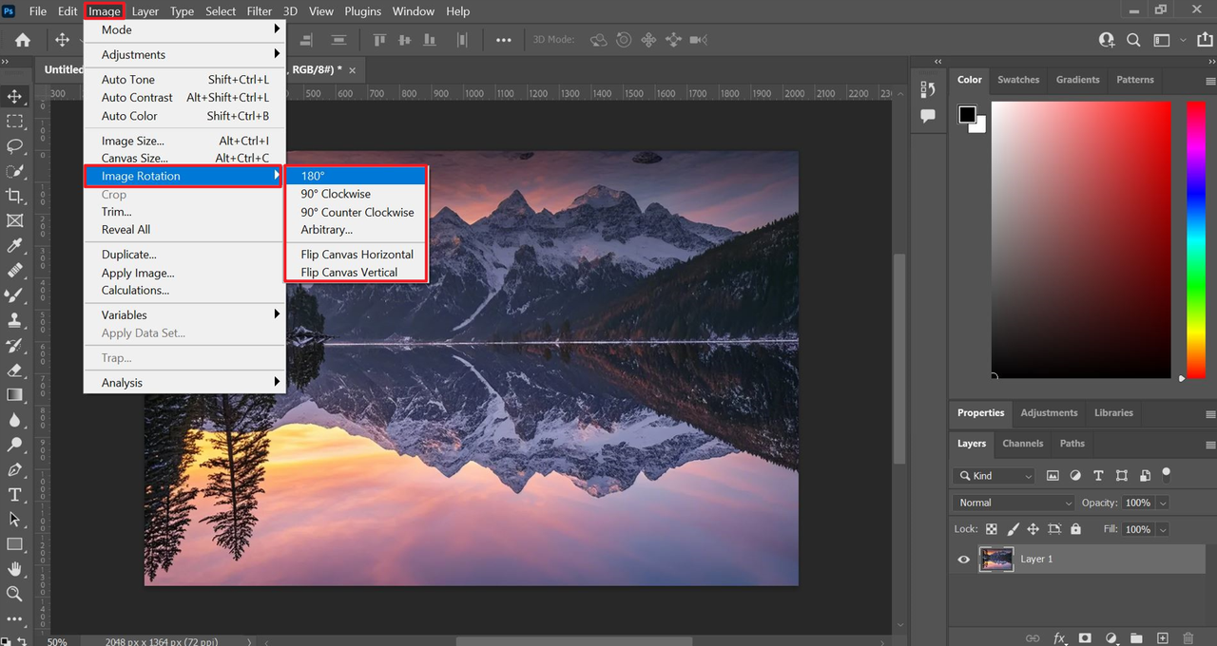Toggle lock transparent pixels
1217x646 pixels.
(992, 529)
